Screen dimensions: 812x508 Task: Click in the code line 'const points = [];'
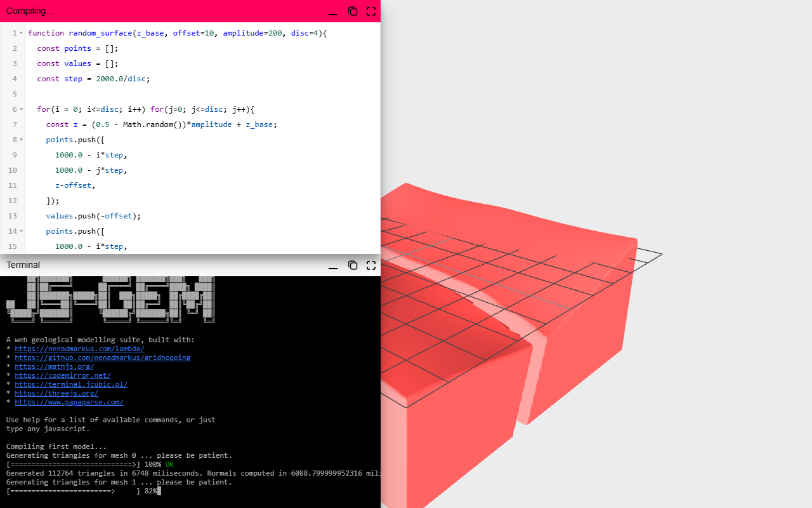pos(77,48)
